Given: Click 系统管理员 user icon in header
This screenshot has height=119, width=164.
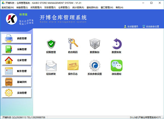Looking at the screenshot, I should 125,26.
